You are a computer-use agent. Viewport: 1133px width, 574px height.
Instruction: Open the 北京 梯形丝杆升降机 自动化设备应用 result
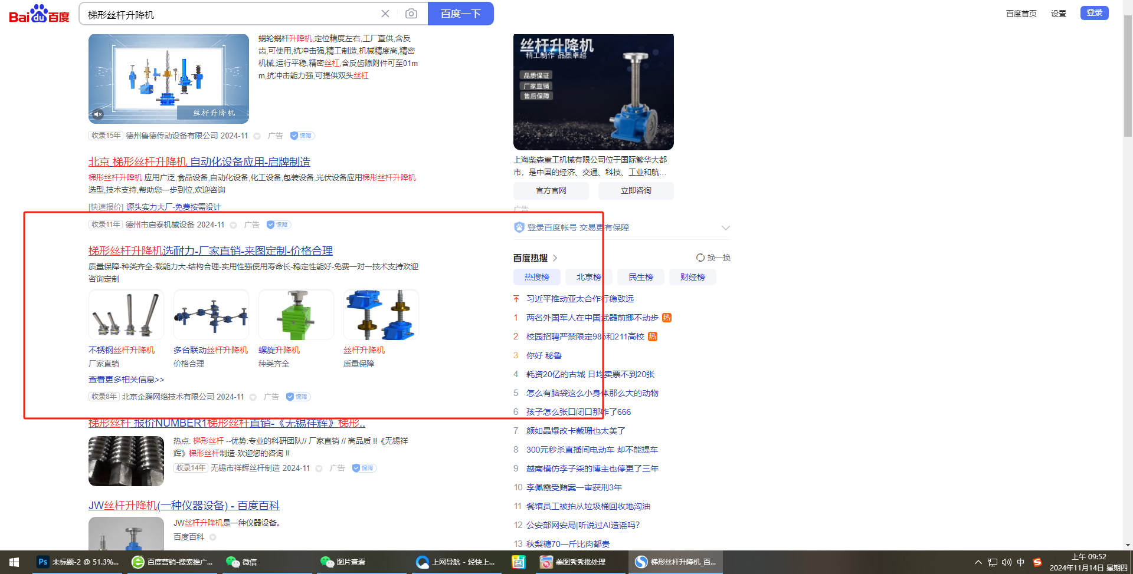coord(199,161)
